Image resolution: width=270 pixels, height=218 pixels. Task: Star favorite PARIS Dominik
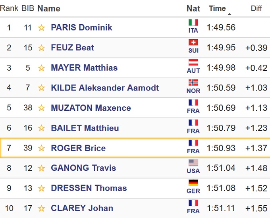point(41,28)
